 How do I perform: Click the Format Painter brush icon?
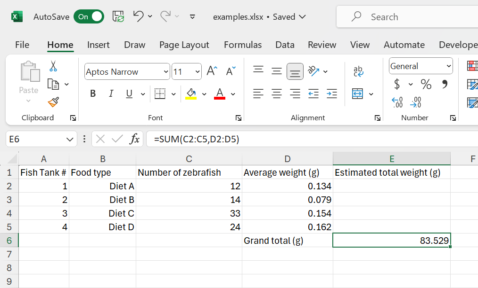point(53,102)
